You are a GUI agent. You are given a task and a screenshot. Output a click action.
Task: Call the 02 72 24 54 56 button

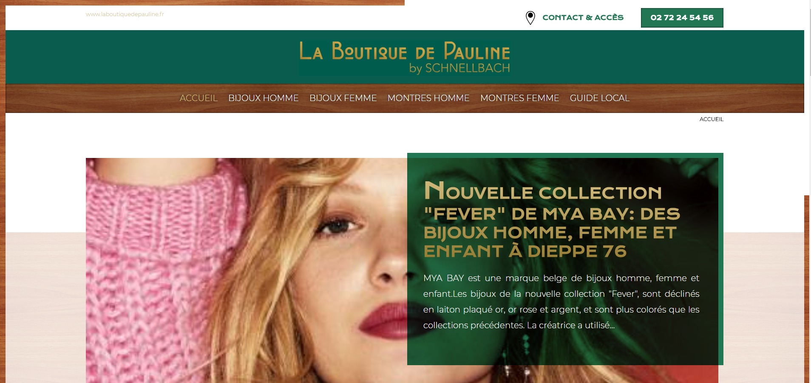pos(682,18)
